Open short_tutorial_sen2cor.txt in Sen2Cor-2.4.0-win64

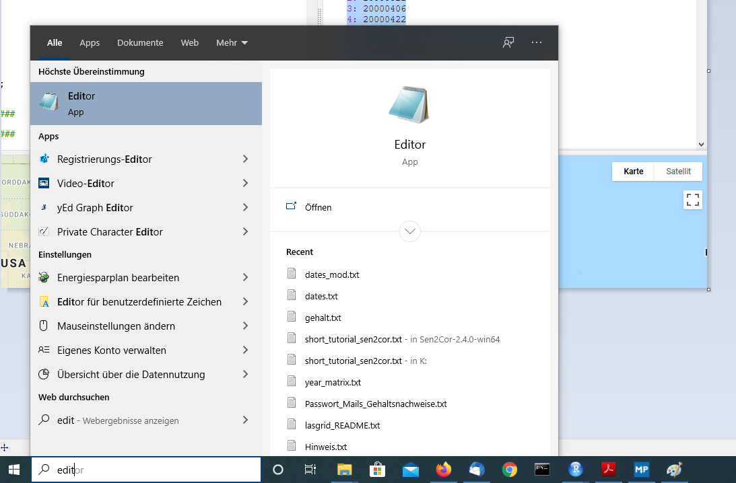402,340
